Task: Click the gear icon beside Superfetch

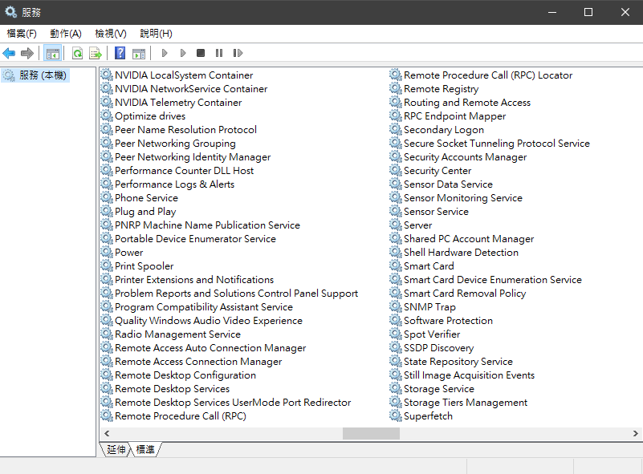Action: tap(395, 415)
